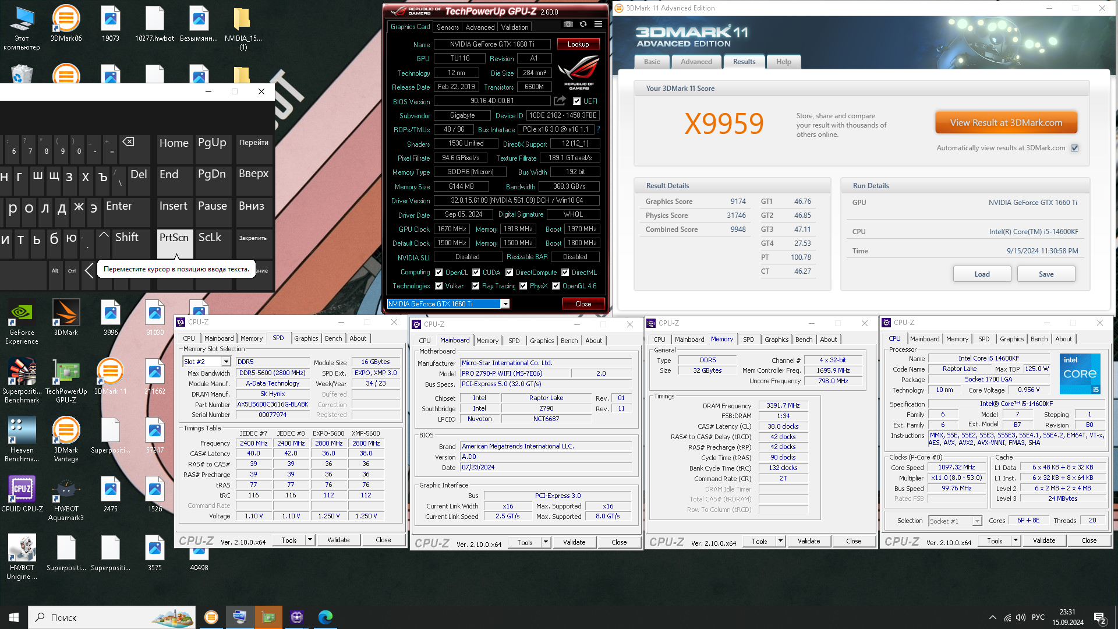Open Heaven Benchmark desktop icon
The height and width of the screenshot is (629, 1118).
point(22,440)
